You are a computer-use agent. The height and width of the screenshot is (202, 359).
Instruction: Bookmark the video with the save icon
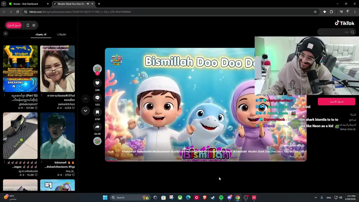pos(97,112)
